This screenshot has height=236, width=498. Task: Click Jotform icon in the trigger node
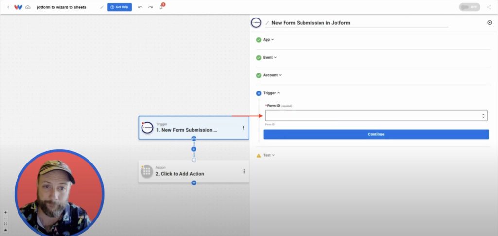coord(147,127)
